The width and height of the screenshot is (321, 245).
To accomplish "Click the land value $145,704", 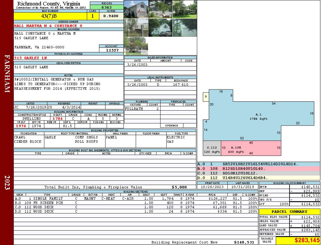I will [x=310, y=225].
